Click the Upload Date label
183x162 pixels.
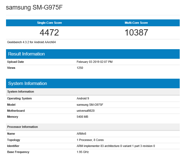(x=16, y=62)
